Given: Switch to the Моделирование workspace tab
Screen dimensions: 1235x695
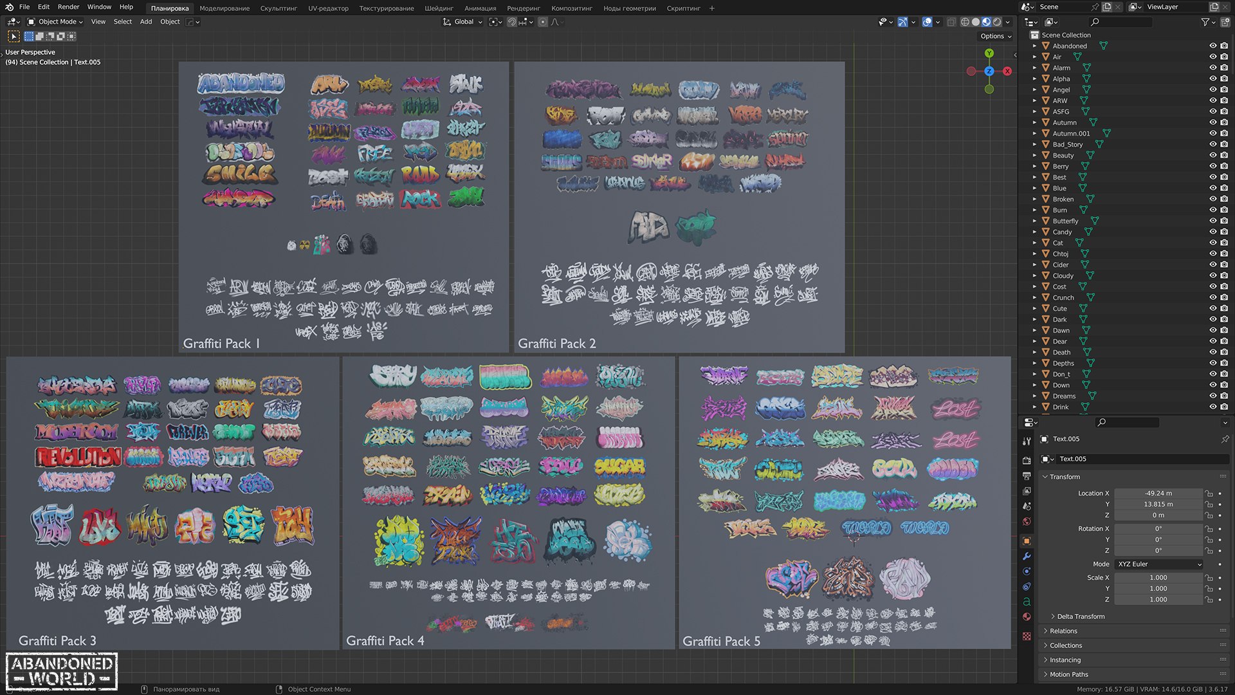Looking at the screenshot, I should tap(224, 8).
